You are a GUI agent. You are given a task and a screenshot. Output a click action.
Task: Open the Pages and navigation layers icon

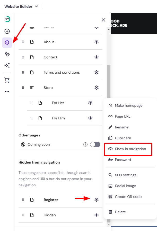[x=7, y=42]
